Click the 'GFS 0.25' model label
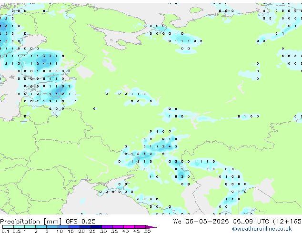 (x=81, y=222)
